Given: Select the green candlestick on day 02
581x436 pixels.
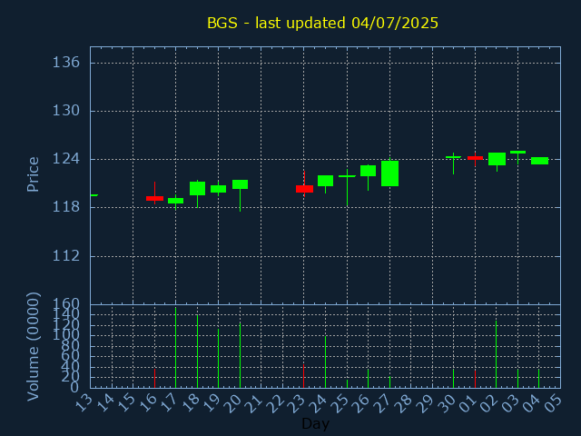Looking at the screenshot, I should tap(497, 159).
